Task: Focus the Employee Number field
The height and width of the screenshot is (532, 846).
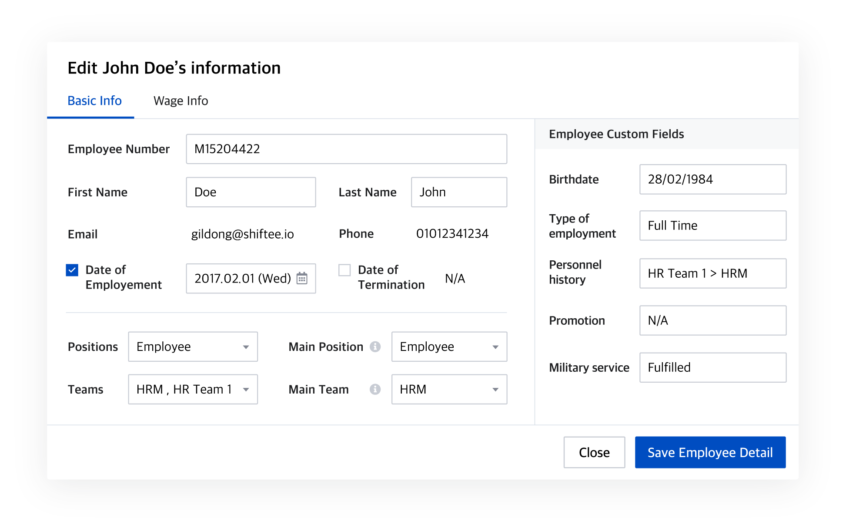Action: 347,149
